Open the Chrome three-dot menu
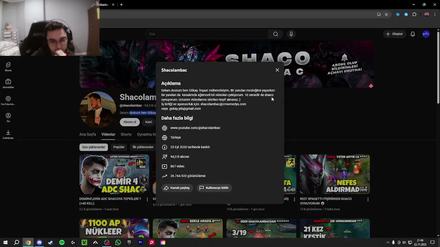 point(435,14)
